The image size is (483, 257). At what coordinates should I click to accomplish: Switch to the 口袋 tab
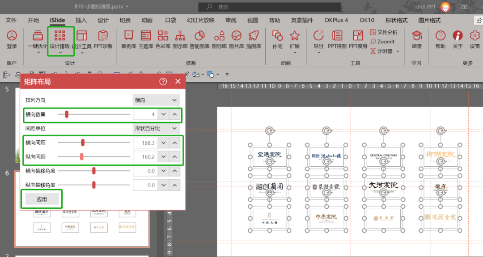pos(170,20)
